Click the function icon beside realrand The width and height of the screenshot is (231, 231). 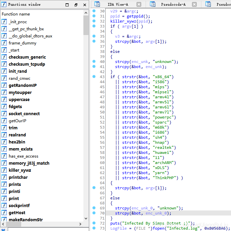4,135
